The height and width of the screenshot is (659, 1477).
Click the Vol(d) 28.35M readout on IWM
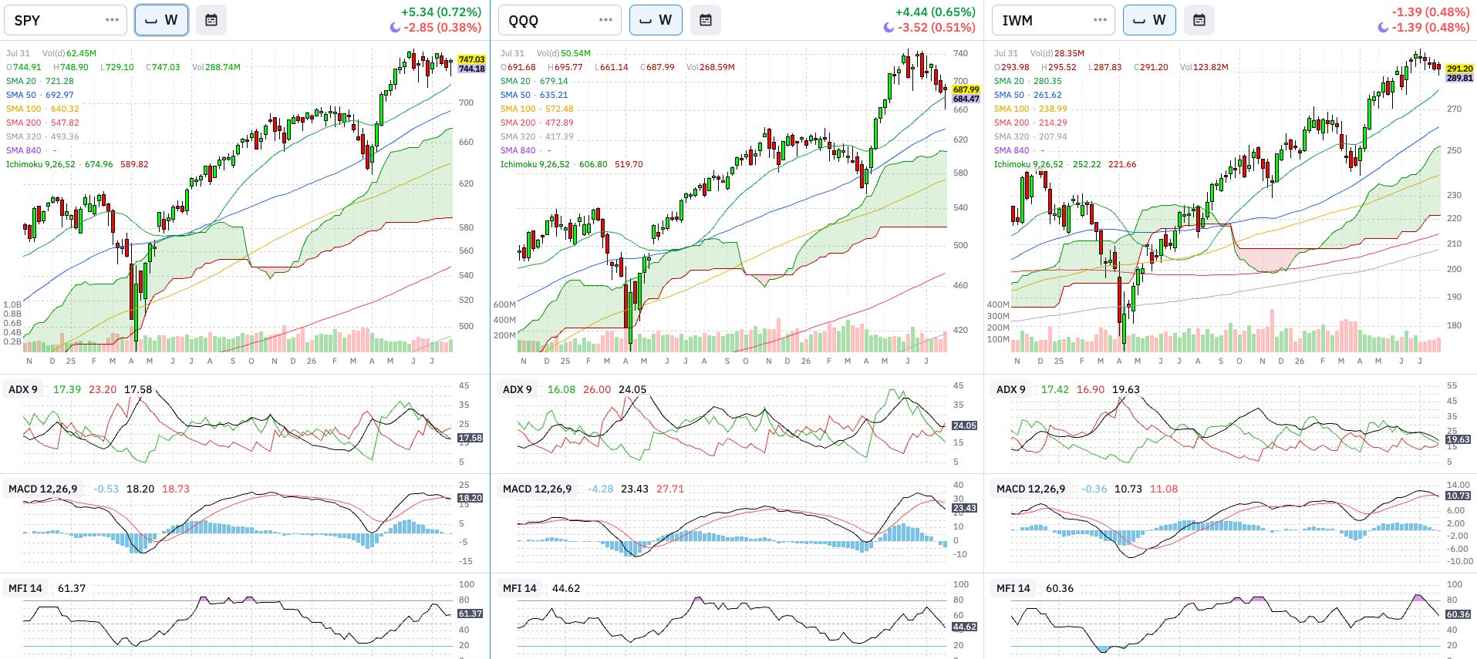point(1057,53)
